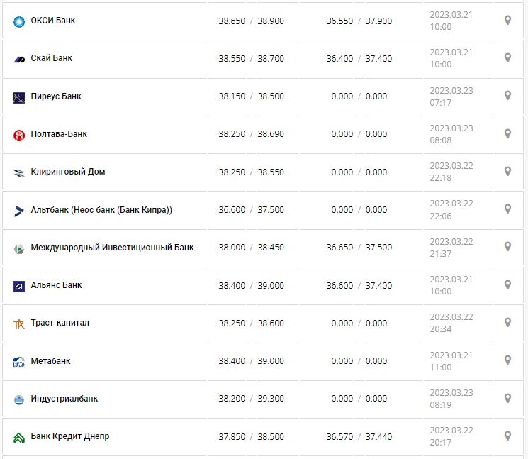Click Полтава-Банк rate 38.250 / 38.690
The image size is (528, 459).
pos(251,134)
